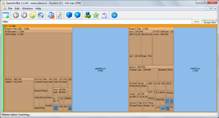Click the blue flower donate icon
The height and width of the screenshot is (118, 219).
pyautogui.click(x=114, y=15)
